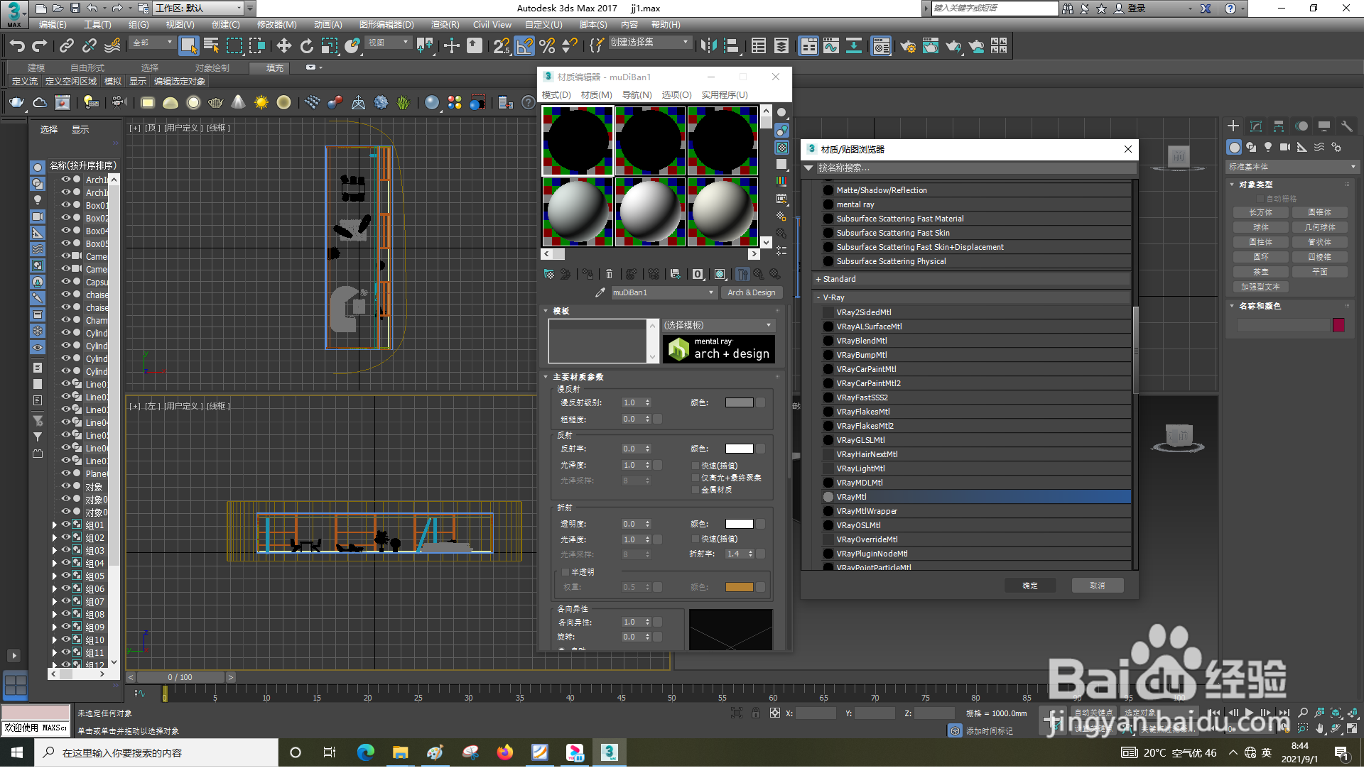Select Lights category in Create panel
Image resolution: width=1364 pixels, height=768 pixels.
pos(1268,148)
